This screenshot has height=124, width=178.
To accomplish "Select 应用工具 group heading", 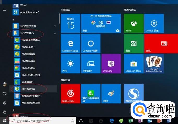I will (x=66, y=80).
